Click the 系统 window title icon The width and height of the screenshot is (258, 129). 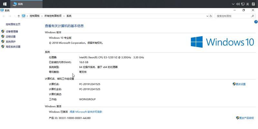click(x=2, y=10)
